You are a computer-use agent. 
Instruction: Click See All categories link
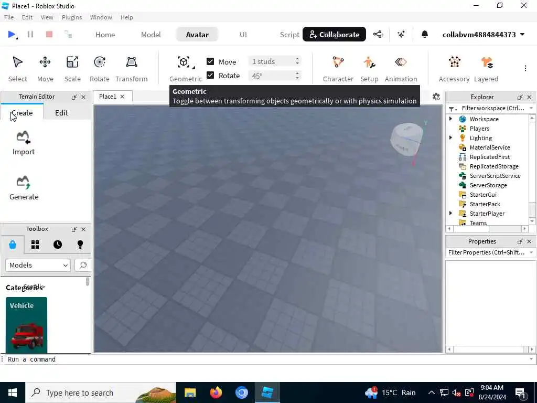[34, 286]
